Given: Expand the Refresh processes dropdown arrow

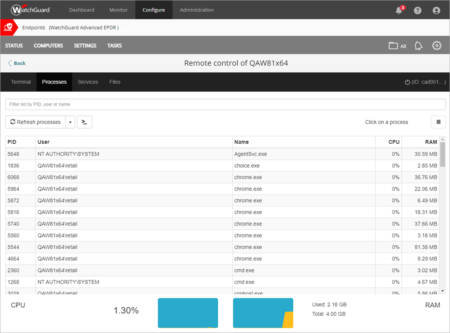Looking at the screenshot, I should (70, 122).
